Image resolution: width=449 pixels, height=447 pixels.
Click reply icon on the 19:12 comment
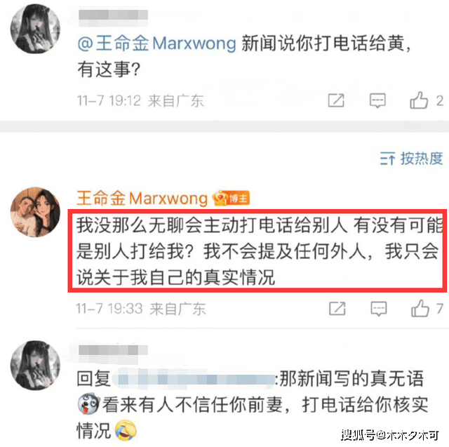pyautogui.click(x=377, y=101)
